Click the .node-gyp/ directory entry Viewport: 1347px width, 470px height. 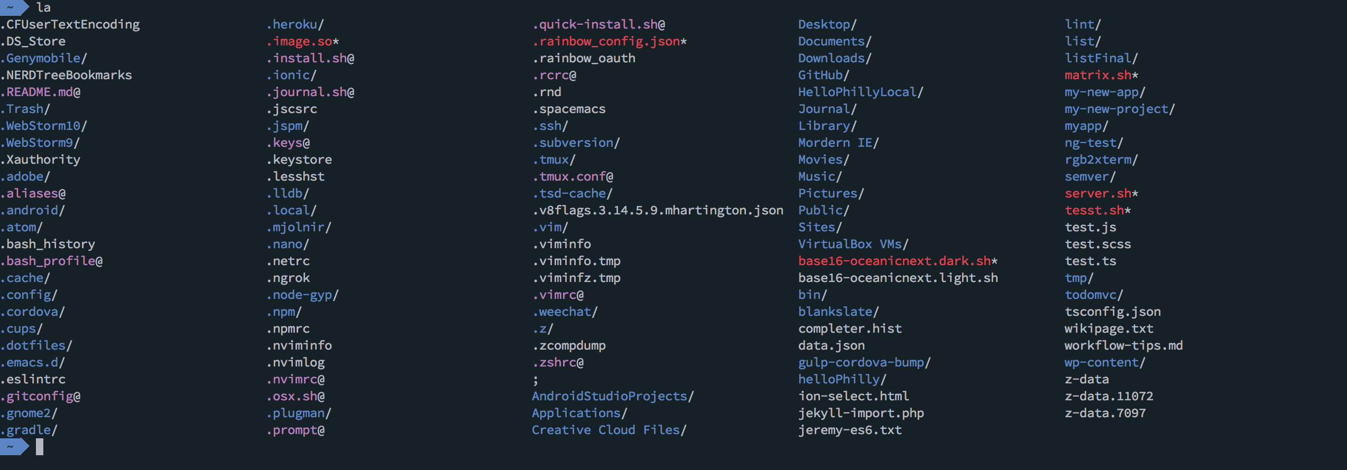coord(302,295)
